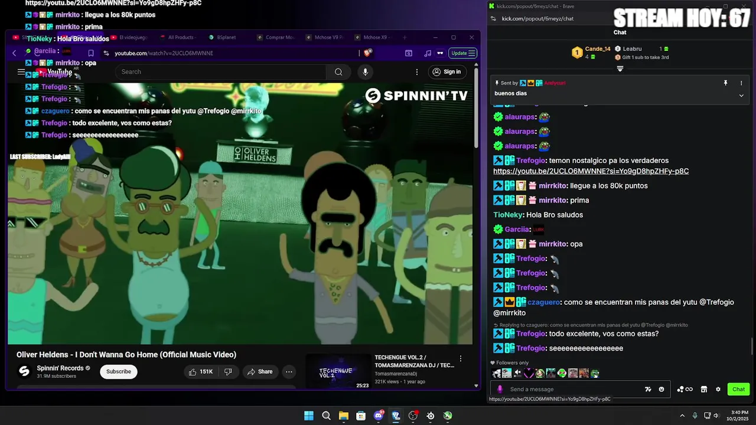Like the video showing 151K likes
756x425 pixels.
tap(200, 372)
